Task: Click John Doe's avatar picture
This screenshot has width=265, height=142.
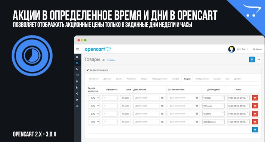Action: (231, 49)
